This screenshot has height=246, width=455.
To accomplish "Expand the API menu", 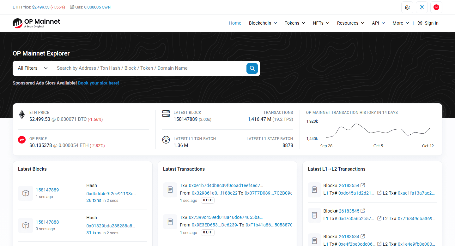I will (x=379, y=23).
